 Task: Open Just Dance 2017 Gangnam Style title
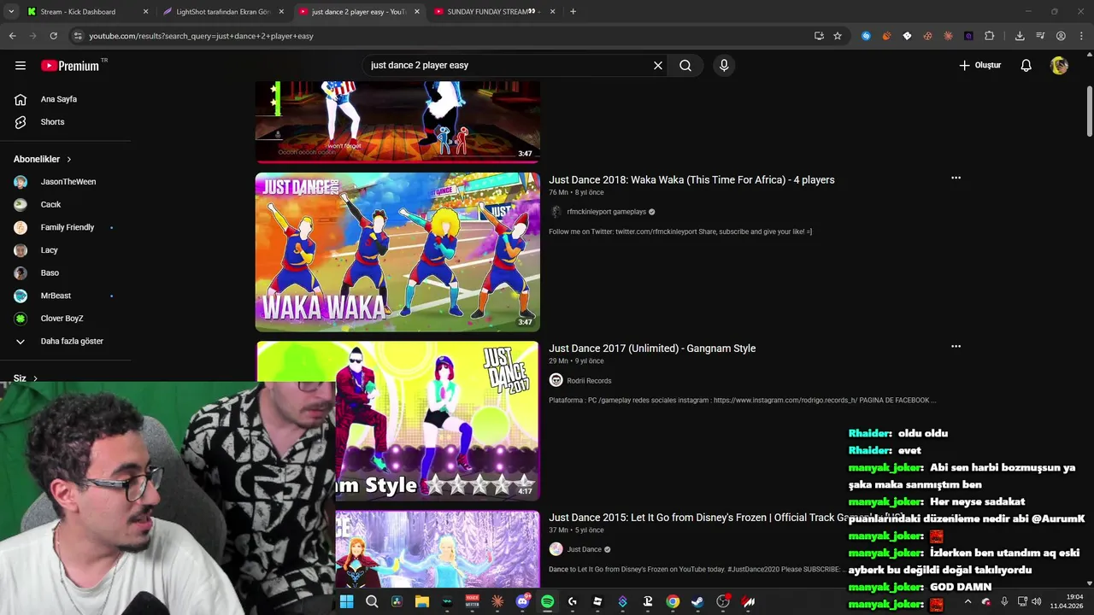pos(652,348)
